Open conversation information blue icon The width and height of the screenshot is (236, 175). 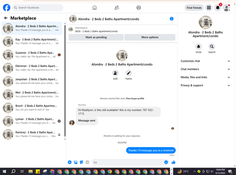click(x=171, y=19)
